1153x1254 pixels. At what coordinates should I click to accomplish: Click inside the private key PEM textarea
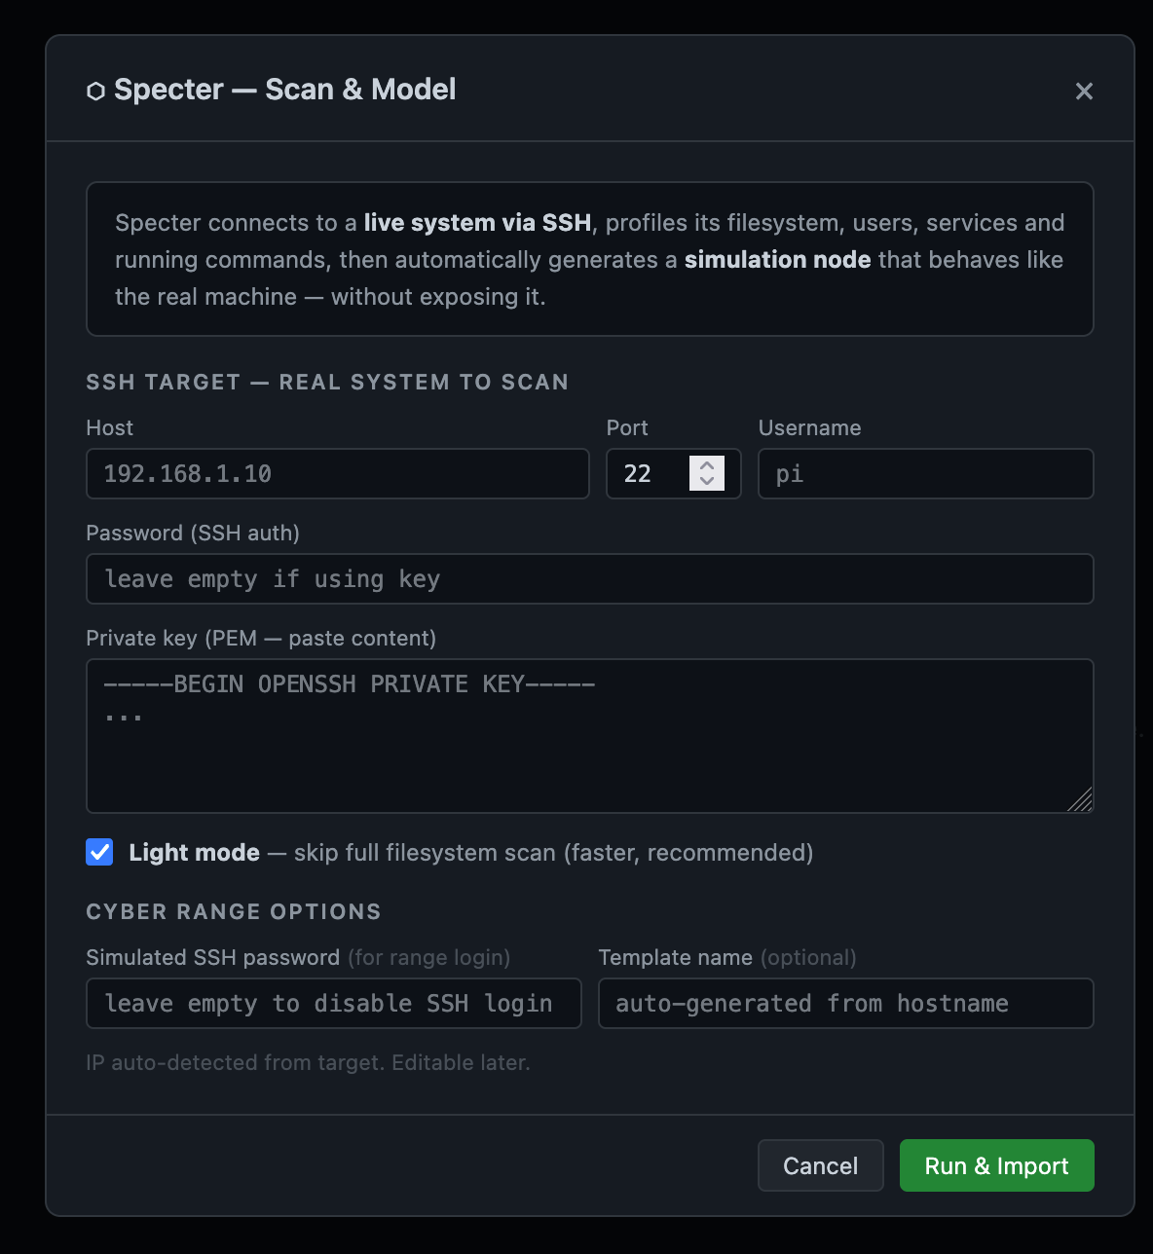tap(589, 735)
